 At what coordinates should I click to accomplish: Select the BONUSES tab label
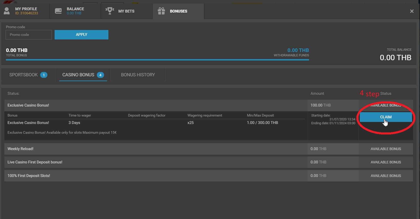(x=179, y=11)
